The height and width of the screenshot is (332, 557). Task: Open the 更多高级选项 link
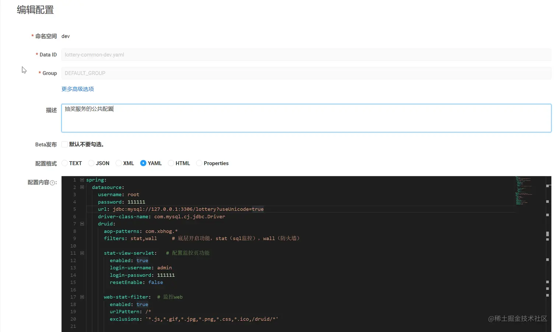pyautogui.click(x=78, y=89)
